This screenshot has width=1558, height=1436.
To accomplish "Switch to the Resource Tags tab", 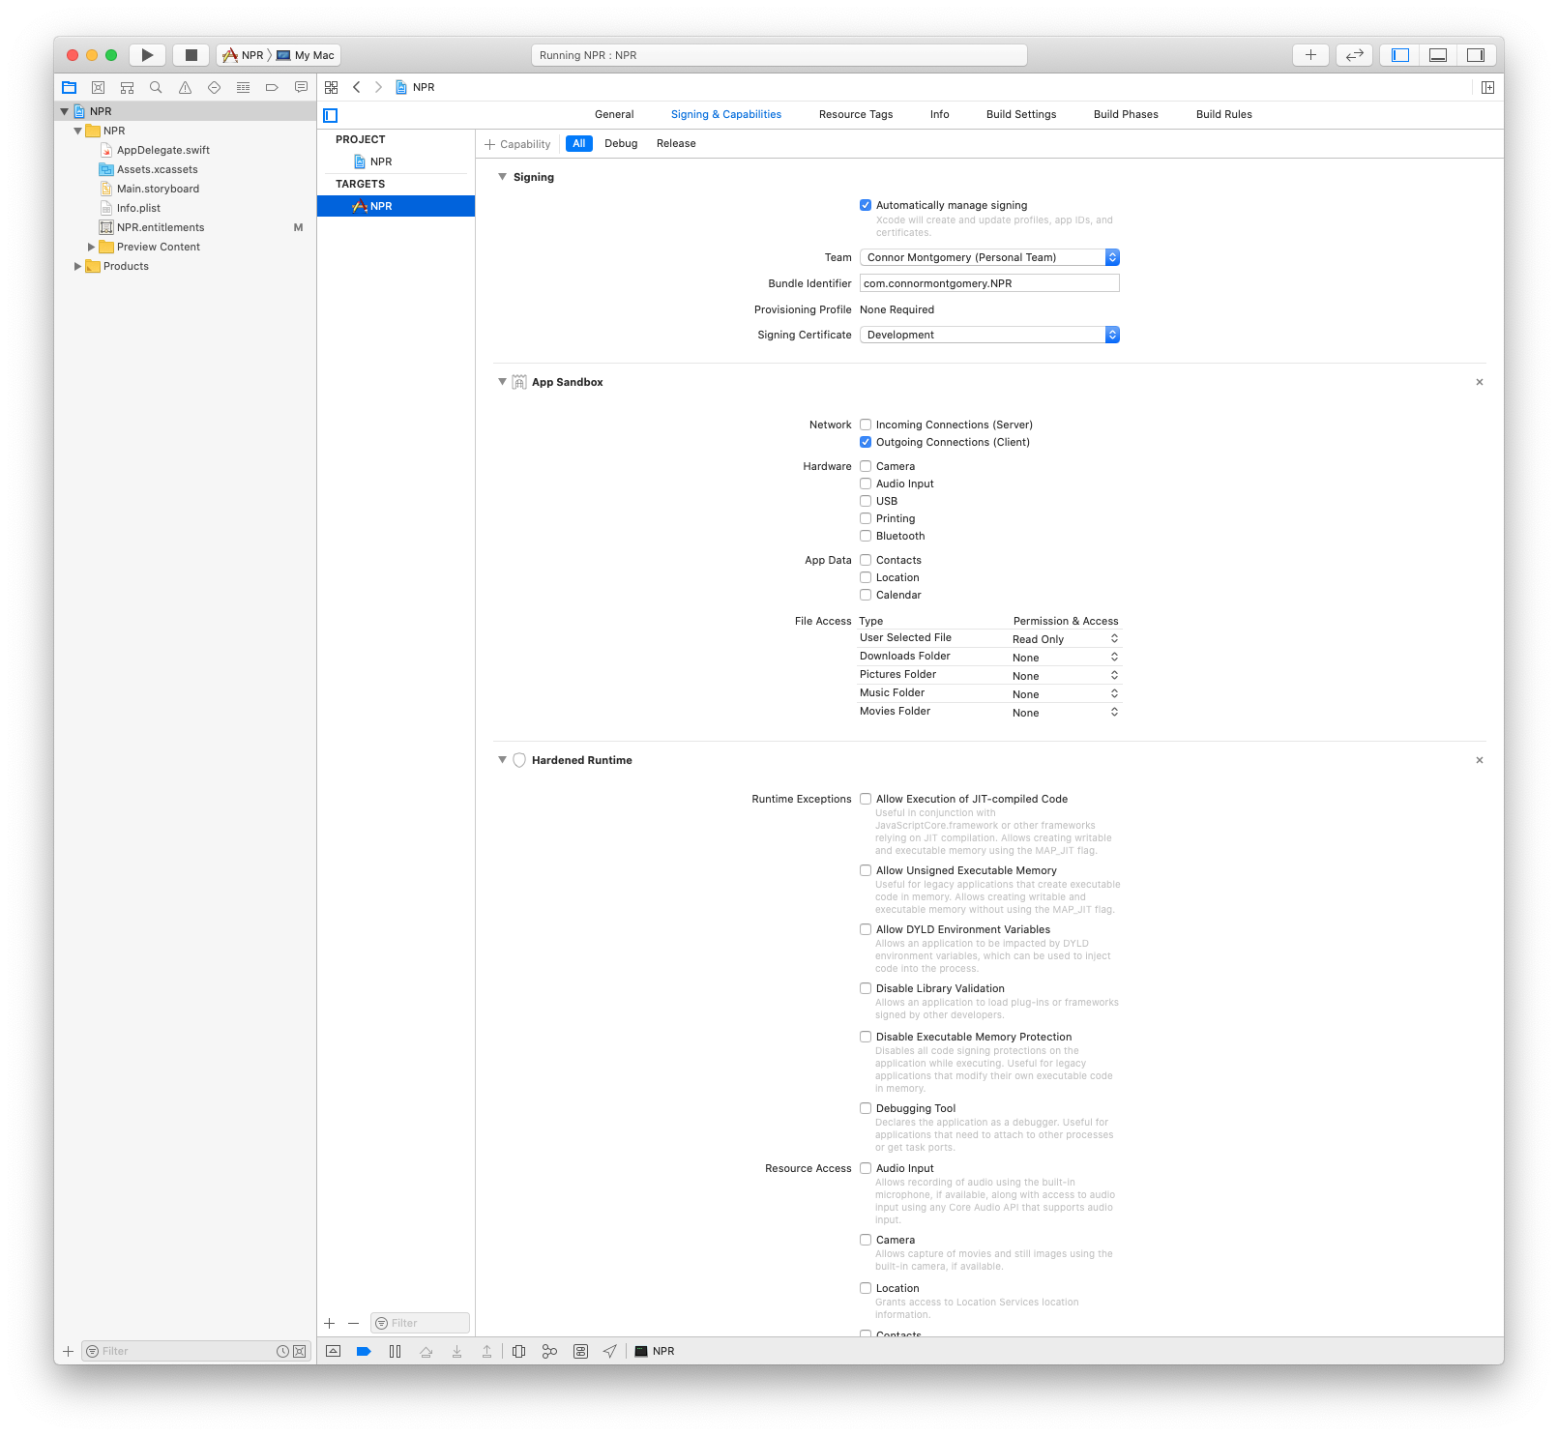I will [856, 114].
